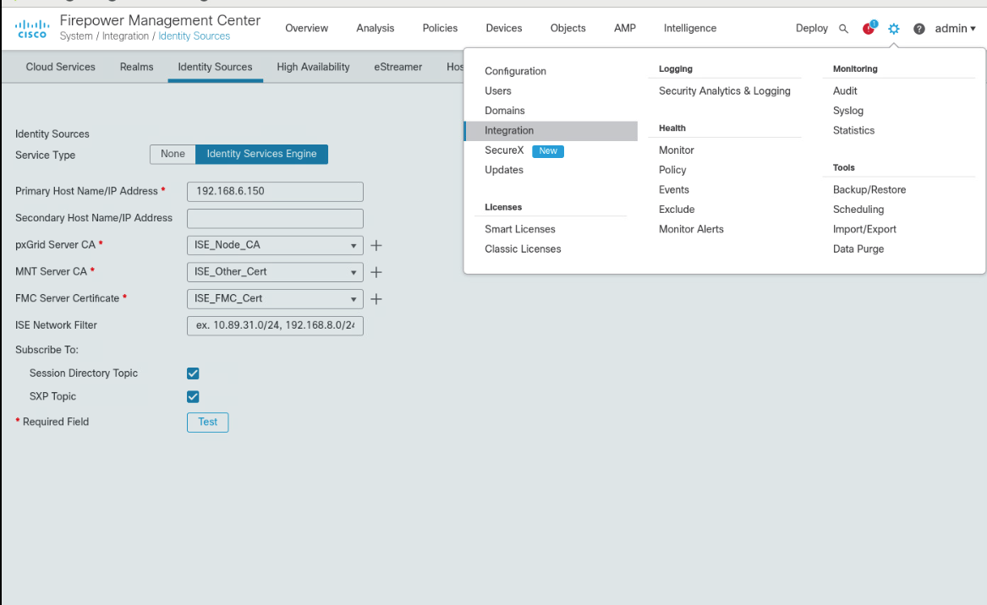Open the Objects menu
Screen dimensions: 987x605
568,28
